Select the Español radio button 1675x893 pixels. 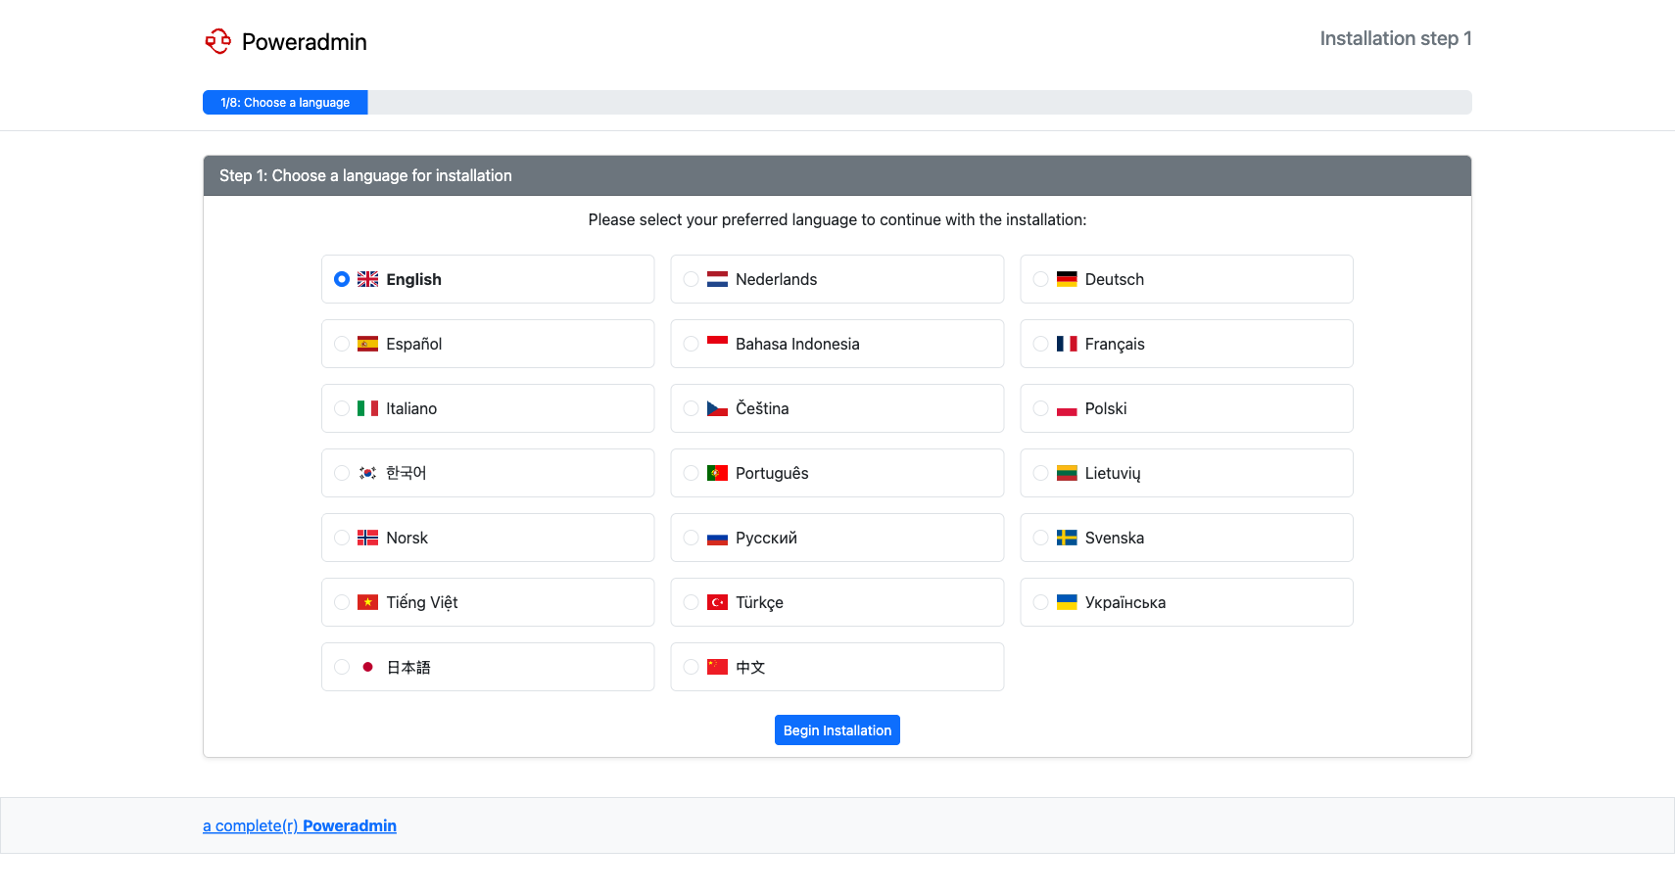tap(342, 344)
